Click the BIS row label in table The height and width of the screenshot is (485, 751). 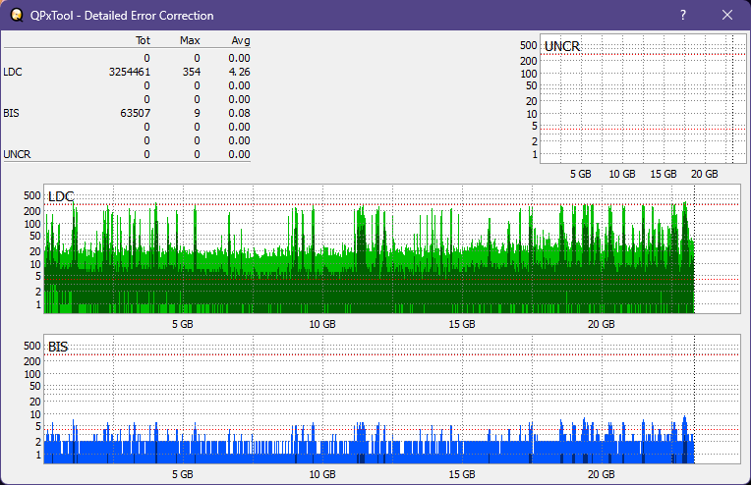(11, 113)
